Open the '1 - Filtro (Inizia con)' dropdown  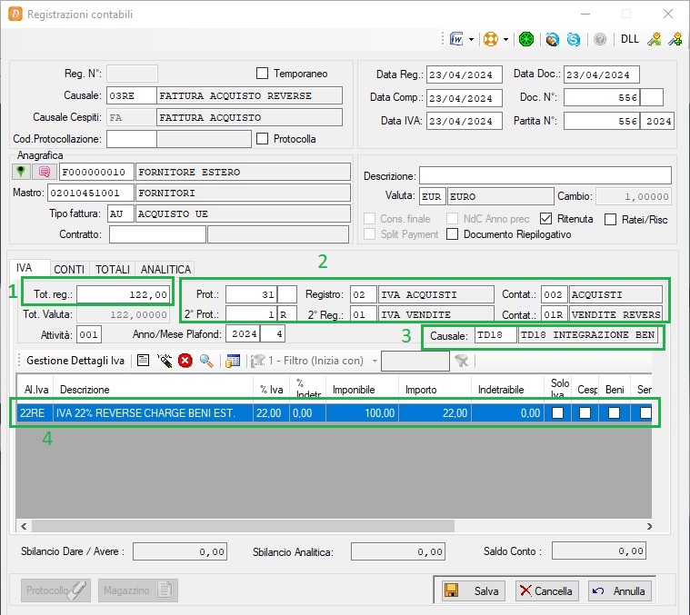click(375, 361)
